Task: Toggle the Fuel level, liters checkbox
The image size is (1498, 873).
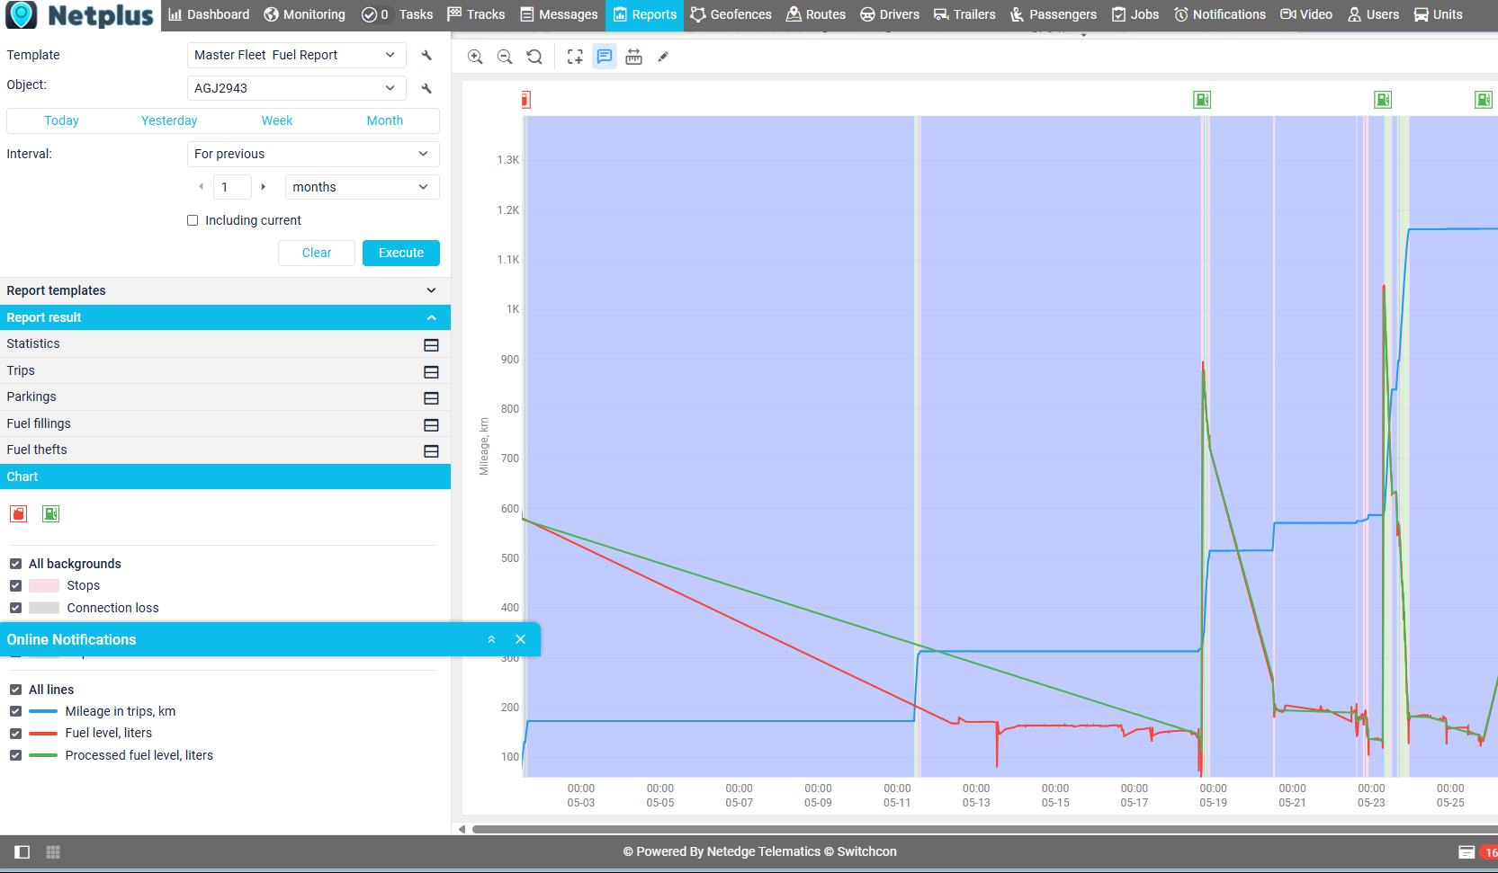Action: [15, 734]
